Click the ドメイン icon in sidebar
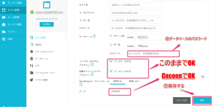This screenshot has width=223, height=107. (x=4, y=32)
